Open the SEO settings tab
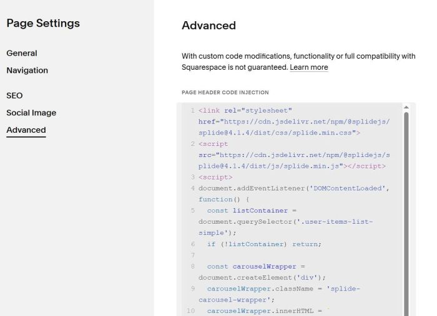 coord(14,95)
